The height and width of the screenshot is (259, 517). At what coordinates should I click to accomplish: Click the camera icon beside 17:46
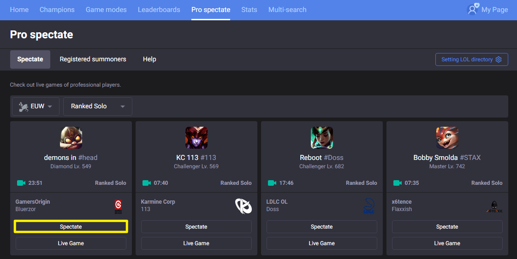pyautogui.click(x=272, y=183)
